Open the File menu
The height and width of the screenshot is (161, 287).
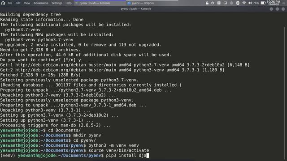[10, 3]
